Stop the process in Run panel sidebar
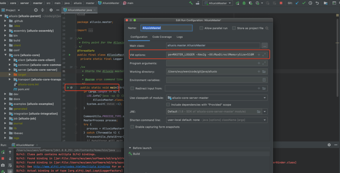 click(3, 159)
